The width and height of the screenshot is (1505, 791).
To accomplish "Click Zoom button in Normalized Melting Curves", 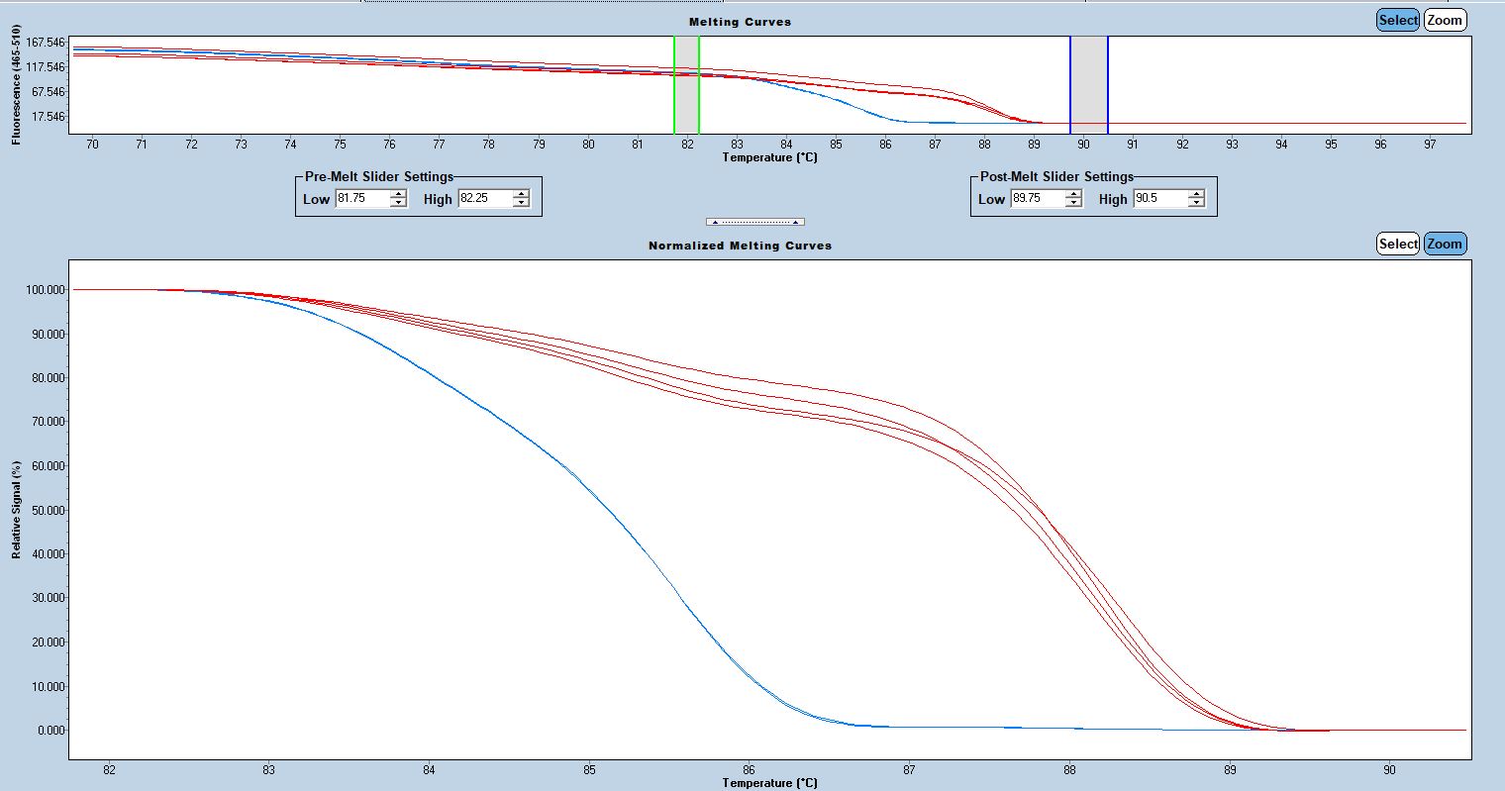I will pyautogui.click(x=1445, y=244).
